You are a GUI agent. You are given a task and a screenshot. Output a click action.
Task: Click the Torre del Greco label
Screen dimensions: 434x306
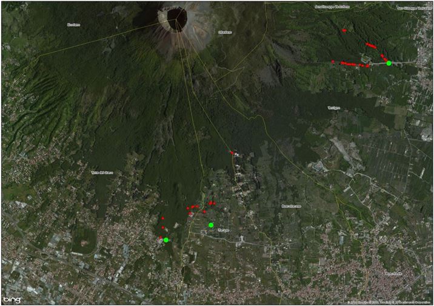pos(102,172)
